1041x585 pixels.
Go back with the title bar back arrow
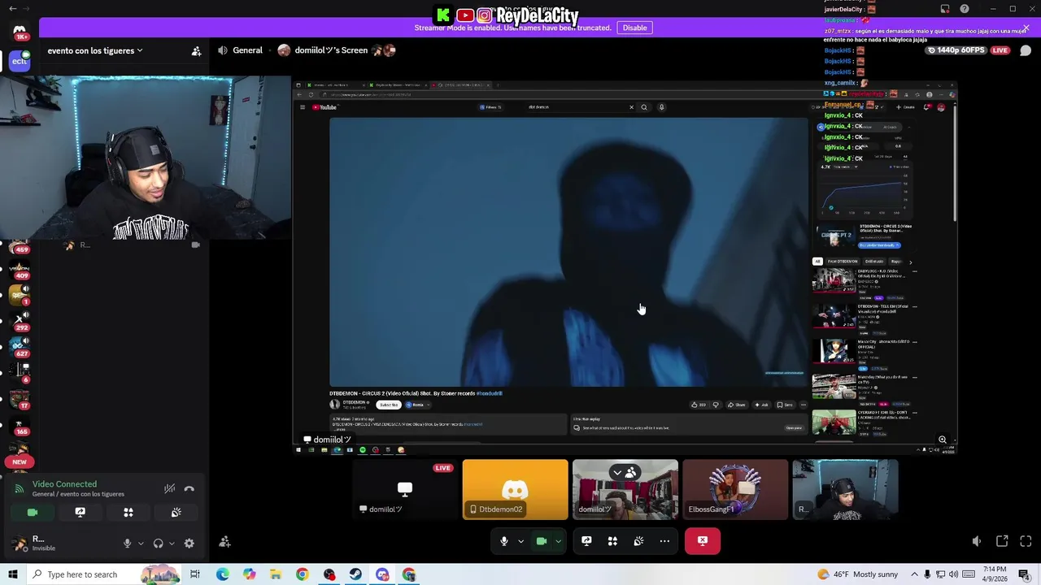coord(12,8)
